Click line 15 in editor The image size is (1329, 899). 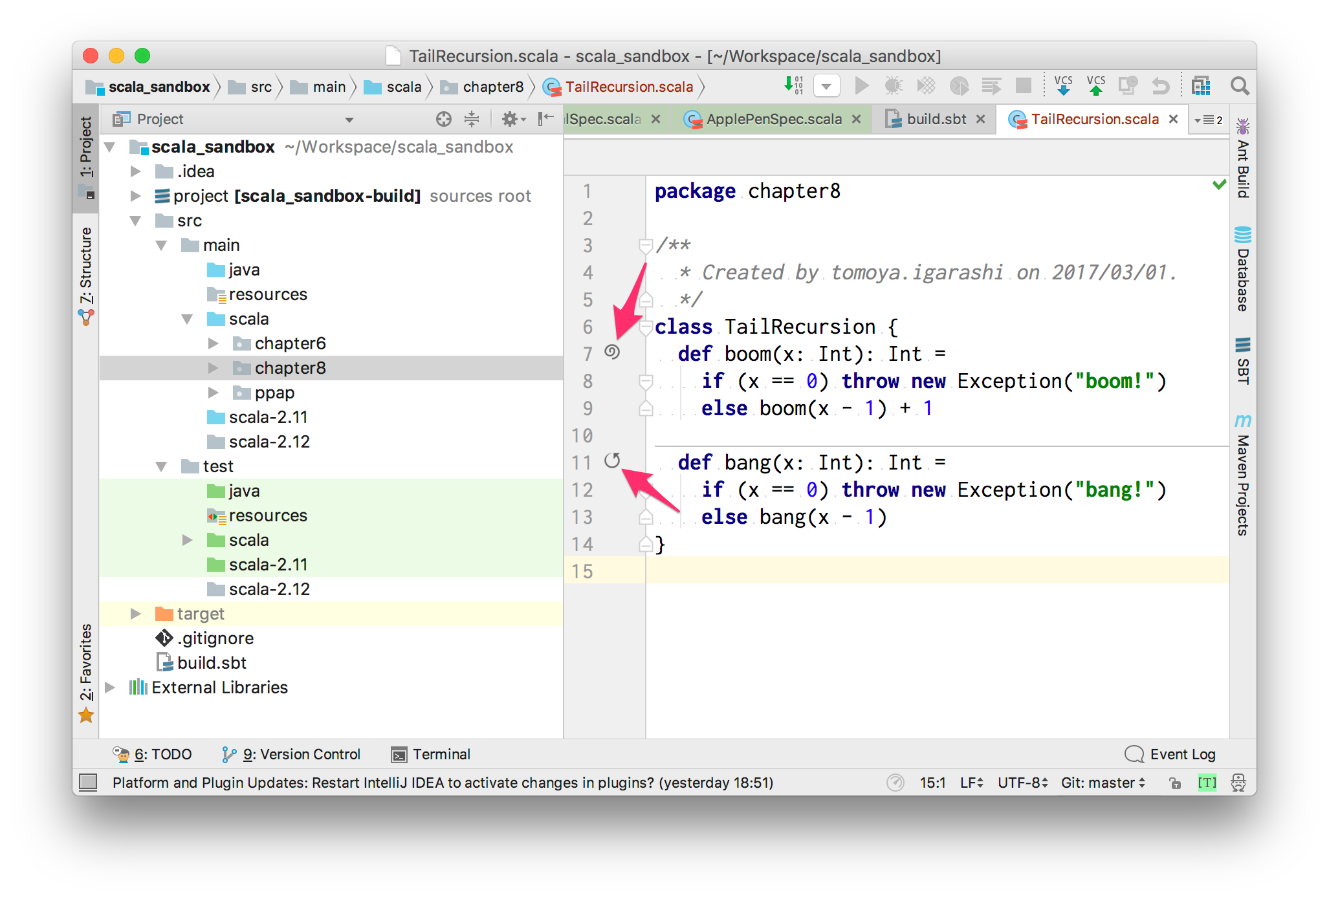click(x=937, y=571)
